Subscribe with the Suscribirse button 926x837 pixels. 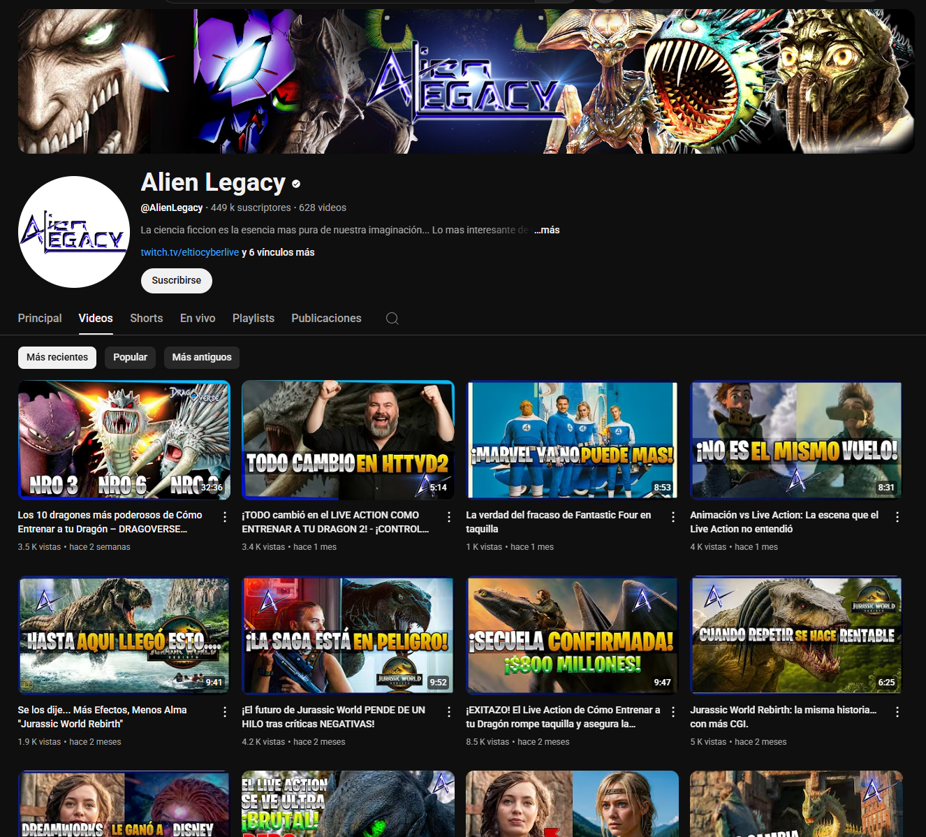[177, 280]
